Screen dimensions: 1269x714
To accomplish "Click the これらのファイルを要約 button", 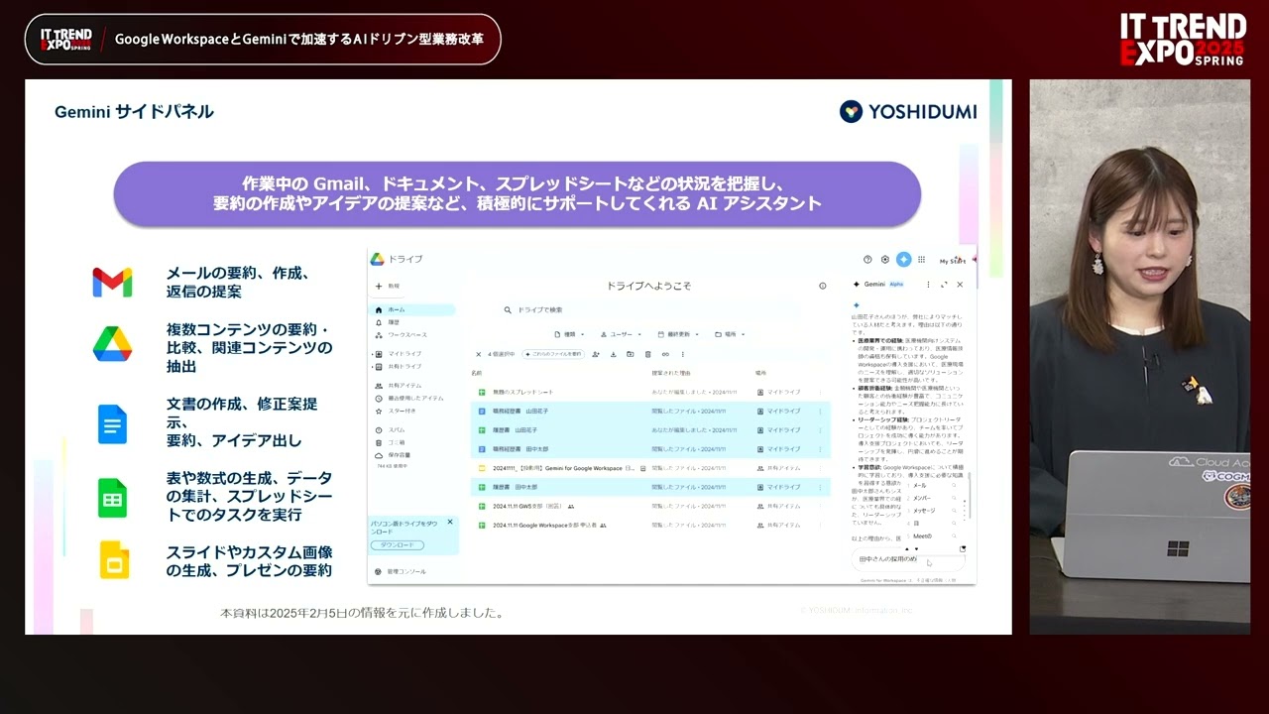I will (554, 354).
